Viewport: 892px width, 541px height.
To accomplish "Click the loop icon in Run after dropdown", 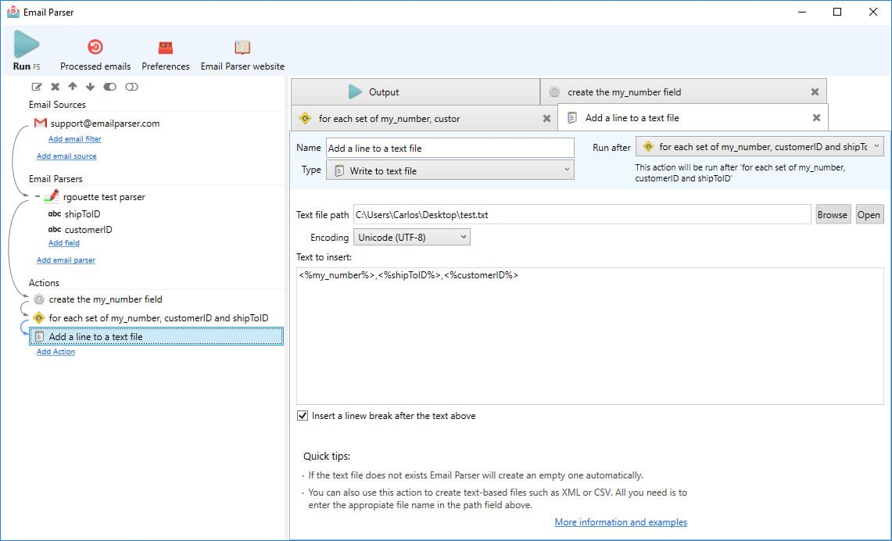I will (648, 147).
